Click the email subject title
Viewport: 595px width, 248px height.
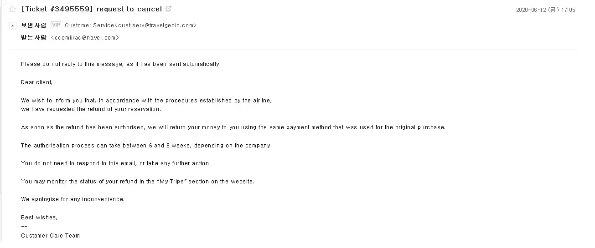tap(92, 9)
